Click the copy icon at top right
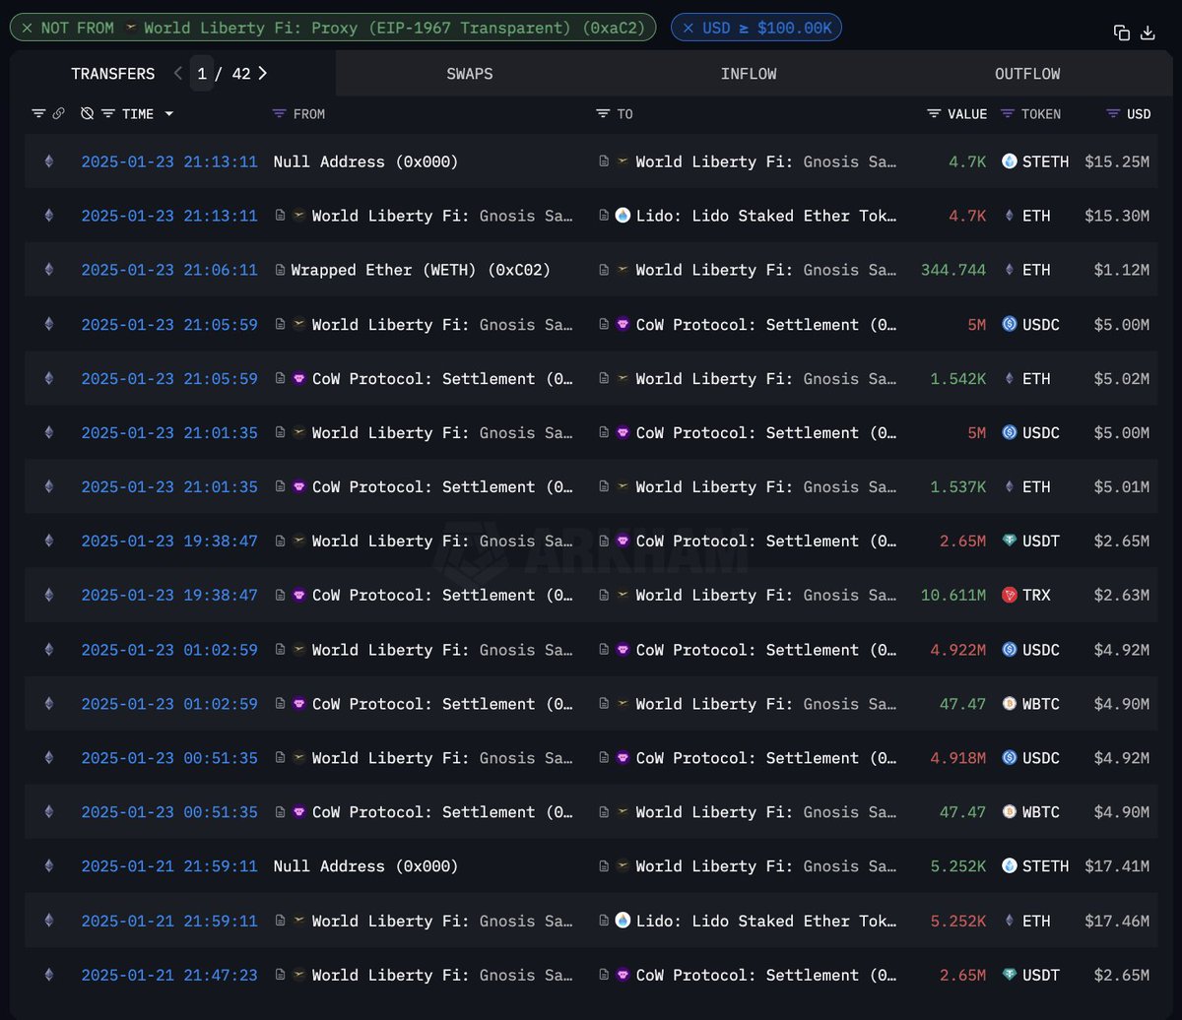The image size is (1182, 1020). tap(1122, 32)
